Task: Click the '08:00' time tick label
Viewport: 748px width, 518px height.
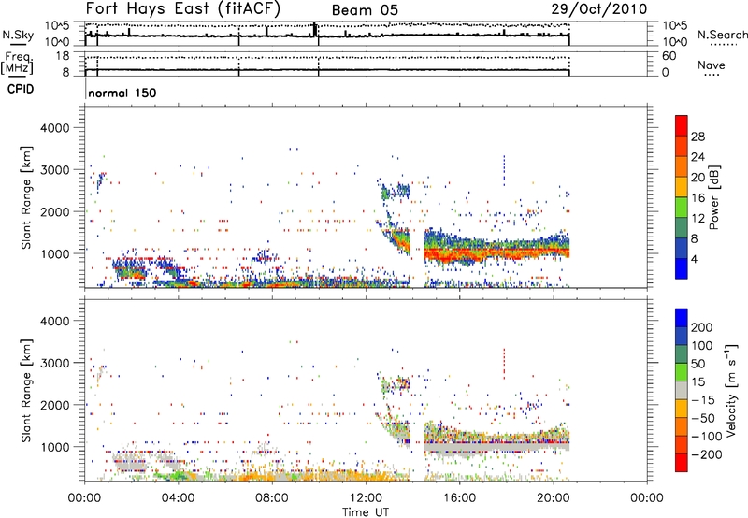Action: 272,498
